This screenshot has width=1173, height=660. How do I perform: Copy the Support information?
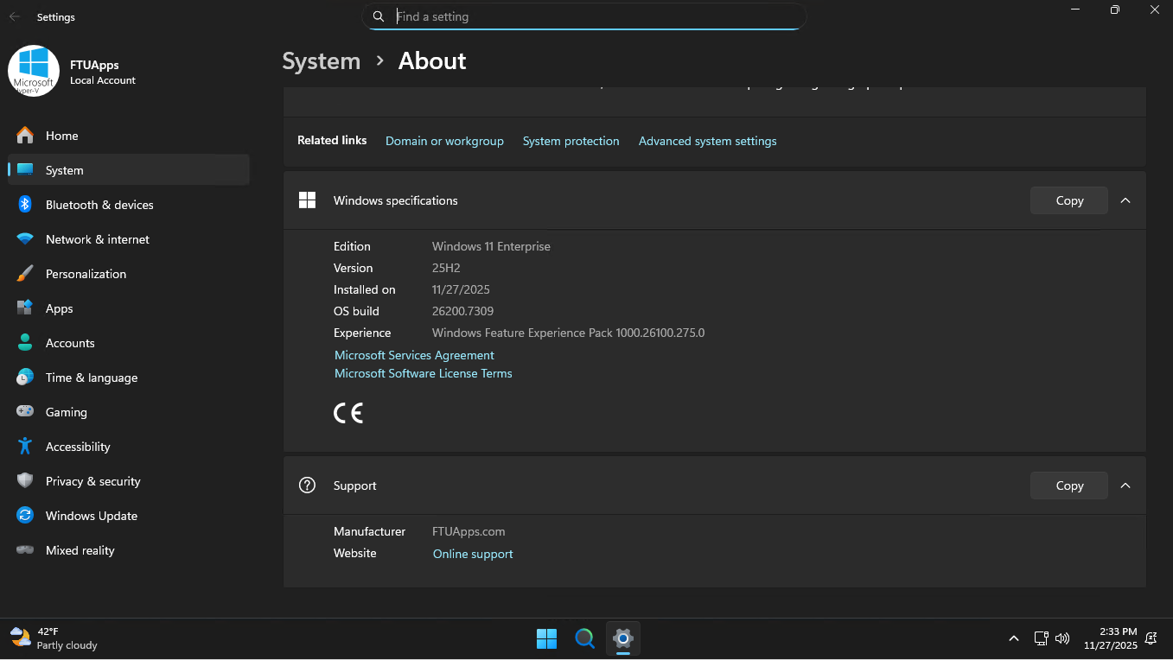[x=1068, y=485]
